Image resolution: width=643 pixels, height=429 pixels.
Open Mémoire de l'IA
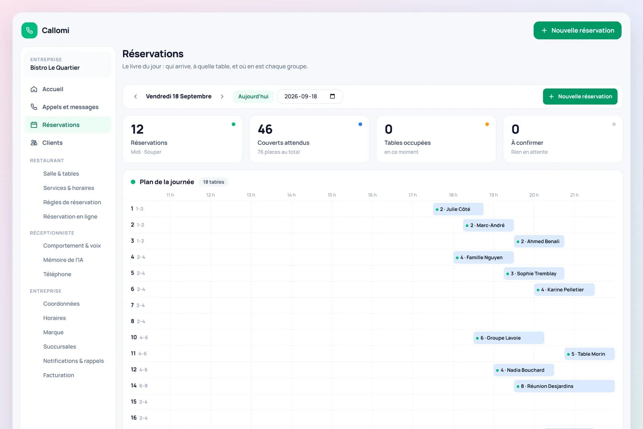pos(63,260)
